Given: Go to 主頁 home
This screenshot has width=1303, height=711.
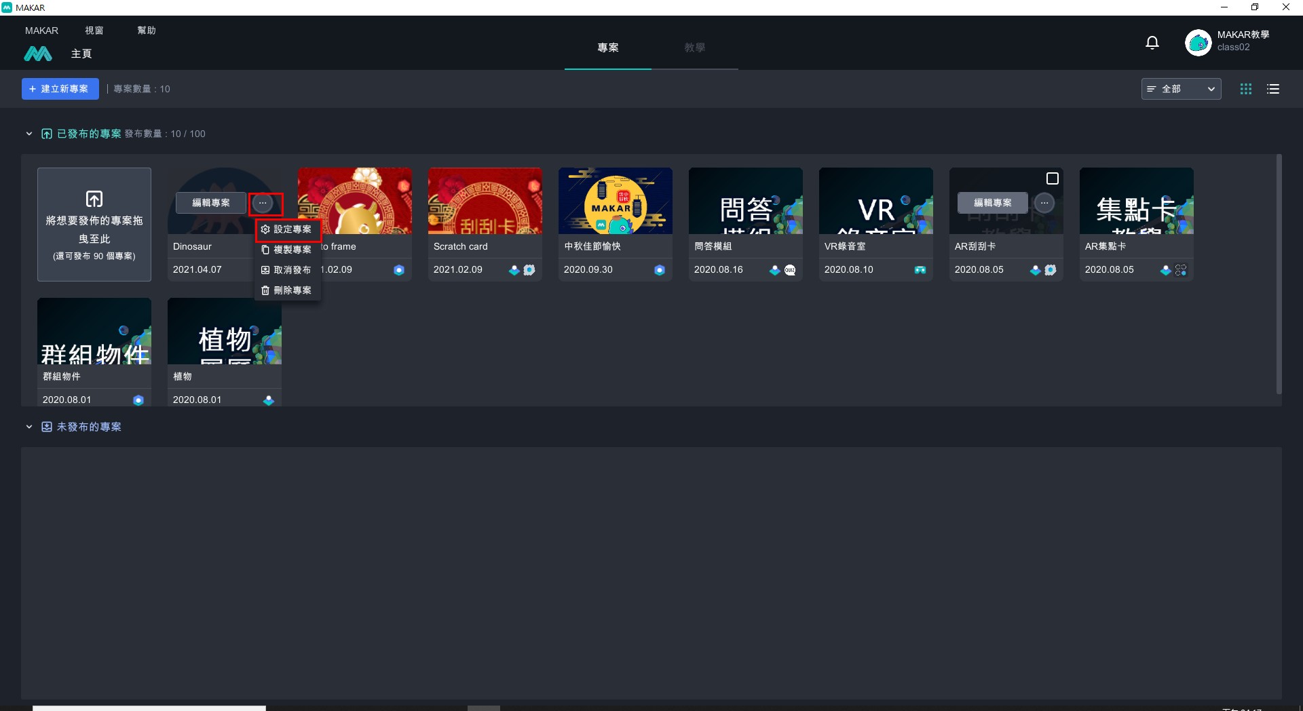Looking at the screenshot, I should click(x=81, y=54).
